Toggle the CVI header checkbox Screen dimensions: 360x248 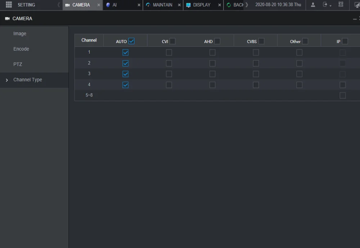tap(172, 41)
